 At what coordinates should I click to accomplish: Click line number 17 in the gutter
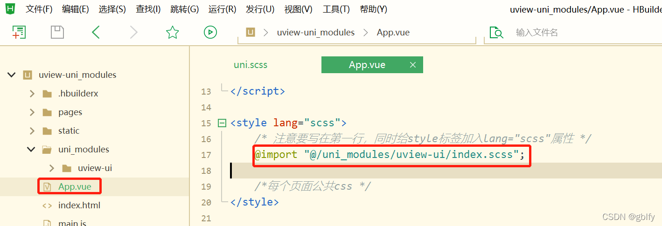click(206, 155)
